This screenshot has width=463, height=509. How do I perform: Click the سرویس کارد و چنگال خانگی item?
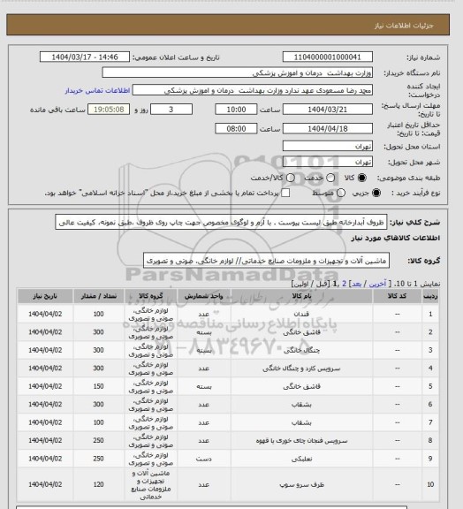click(301, 368)
